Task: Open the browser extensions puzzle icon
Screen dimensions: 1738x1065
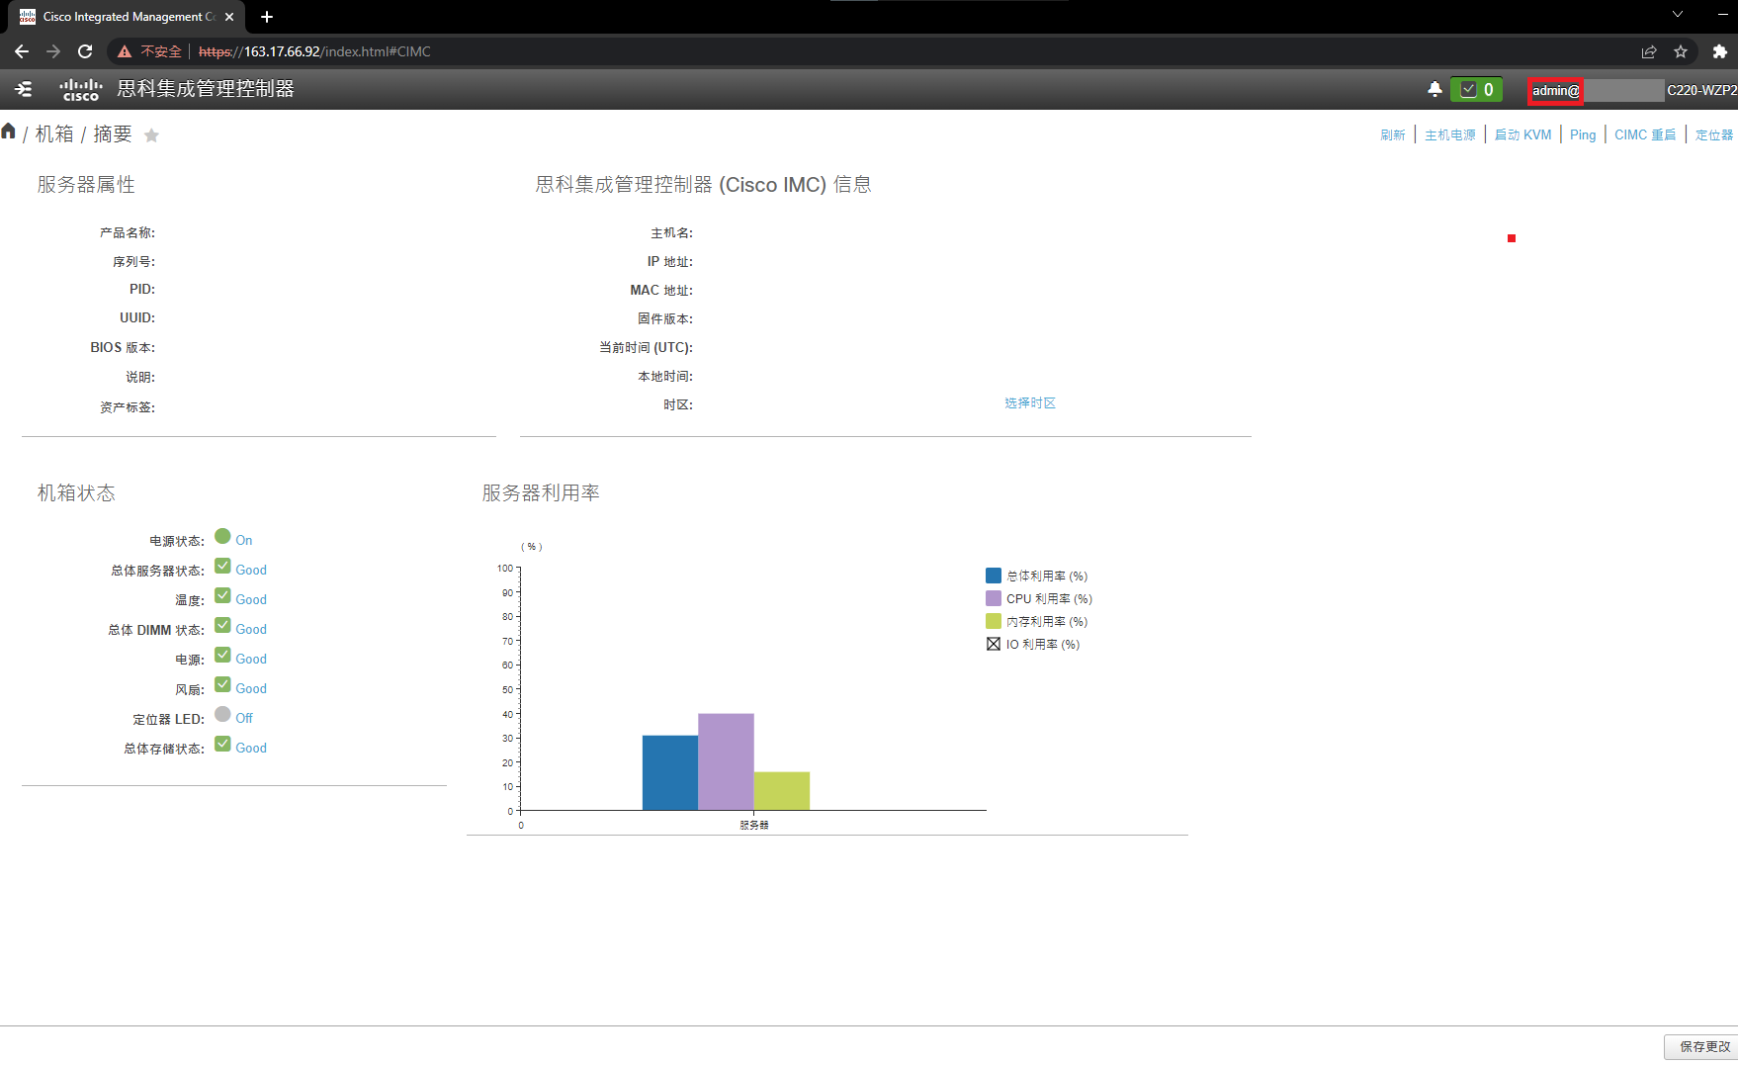Action: pyautogui.click(x=1720, y=51)
